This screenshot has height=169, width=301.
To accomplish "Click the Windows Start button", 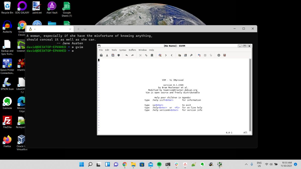I will (82, 164).
